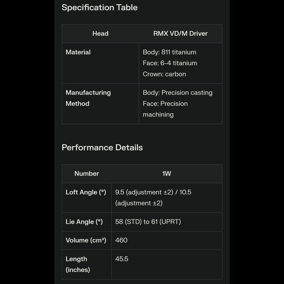
Task: Click the 58 (STD) to 61 (UPRT) value
Action: pyautogui.click(x=148, y=222)
